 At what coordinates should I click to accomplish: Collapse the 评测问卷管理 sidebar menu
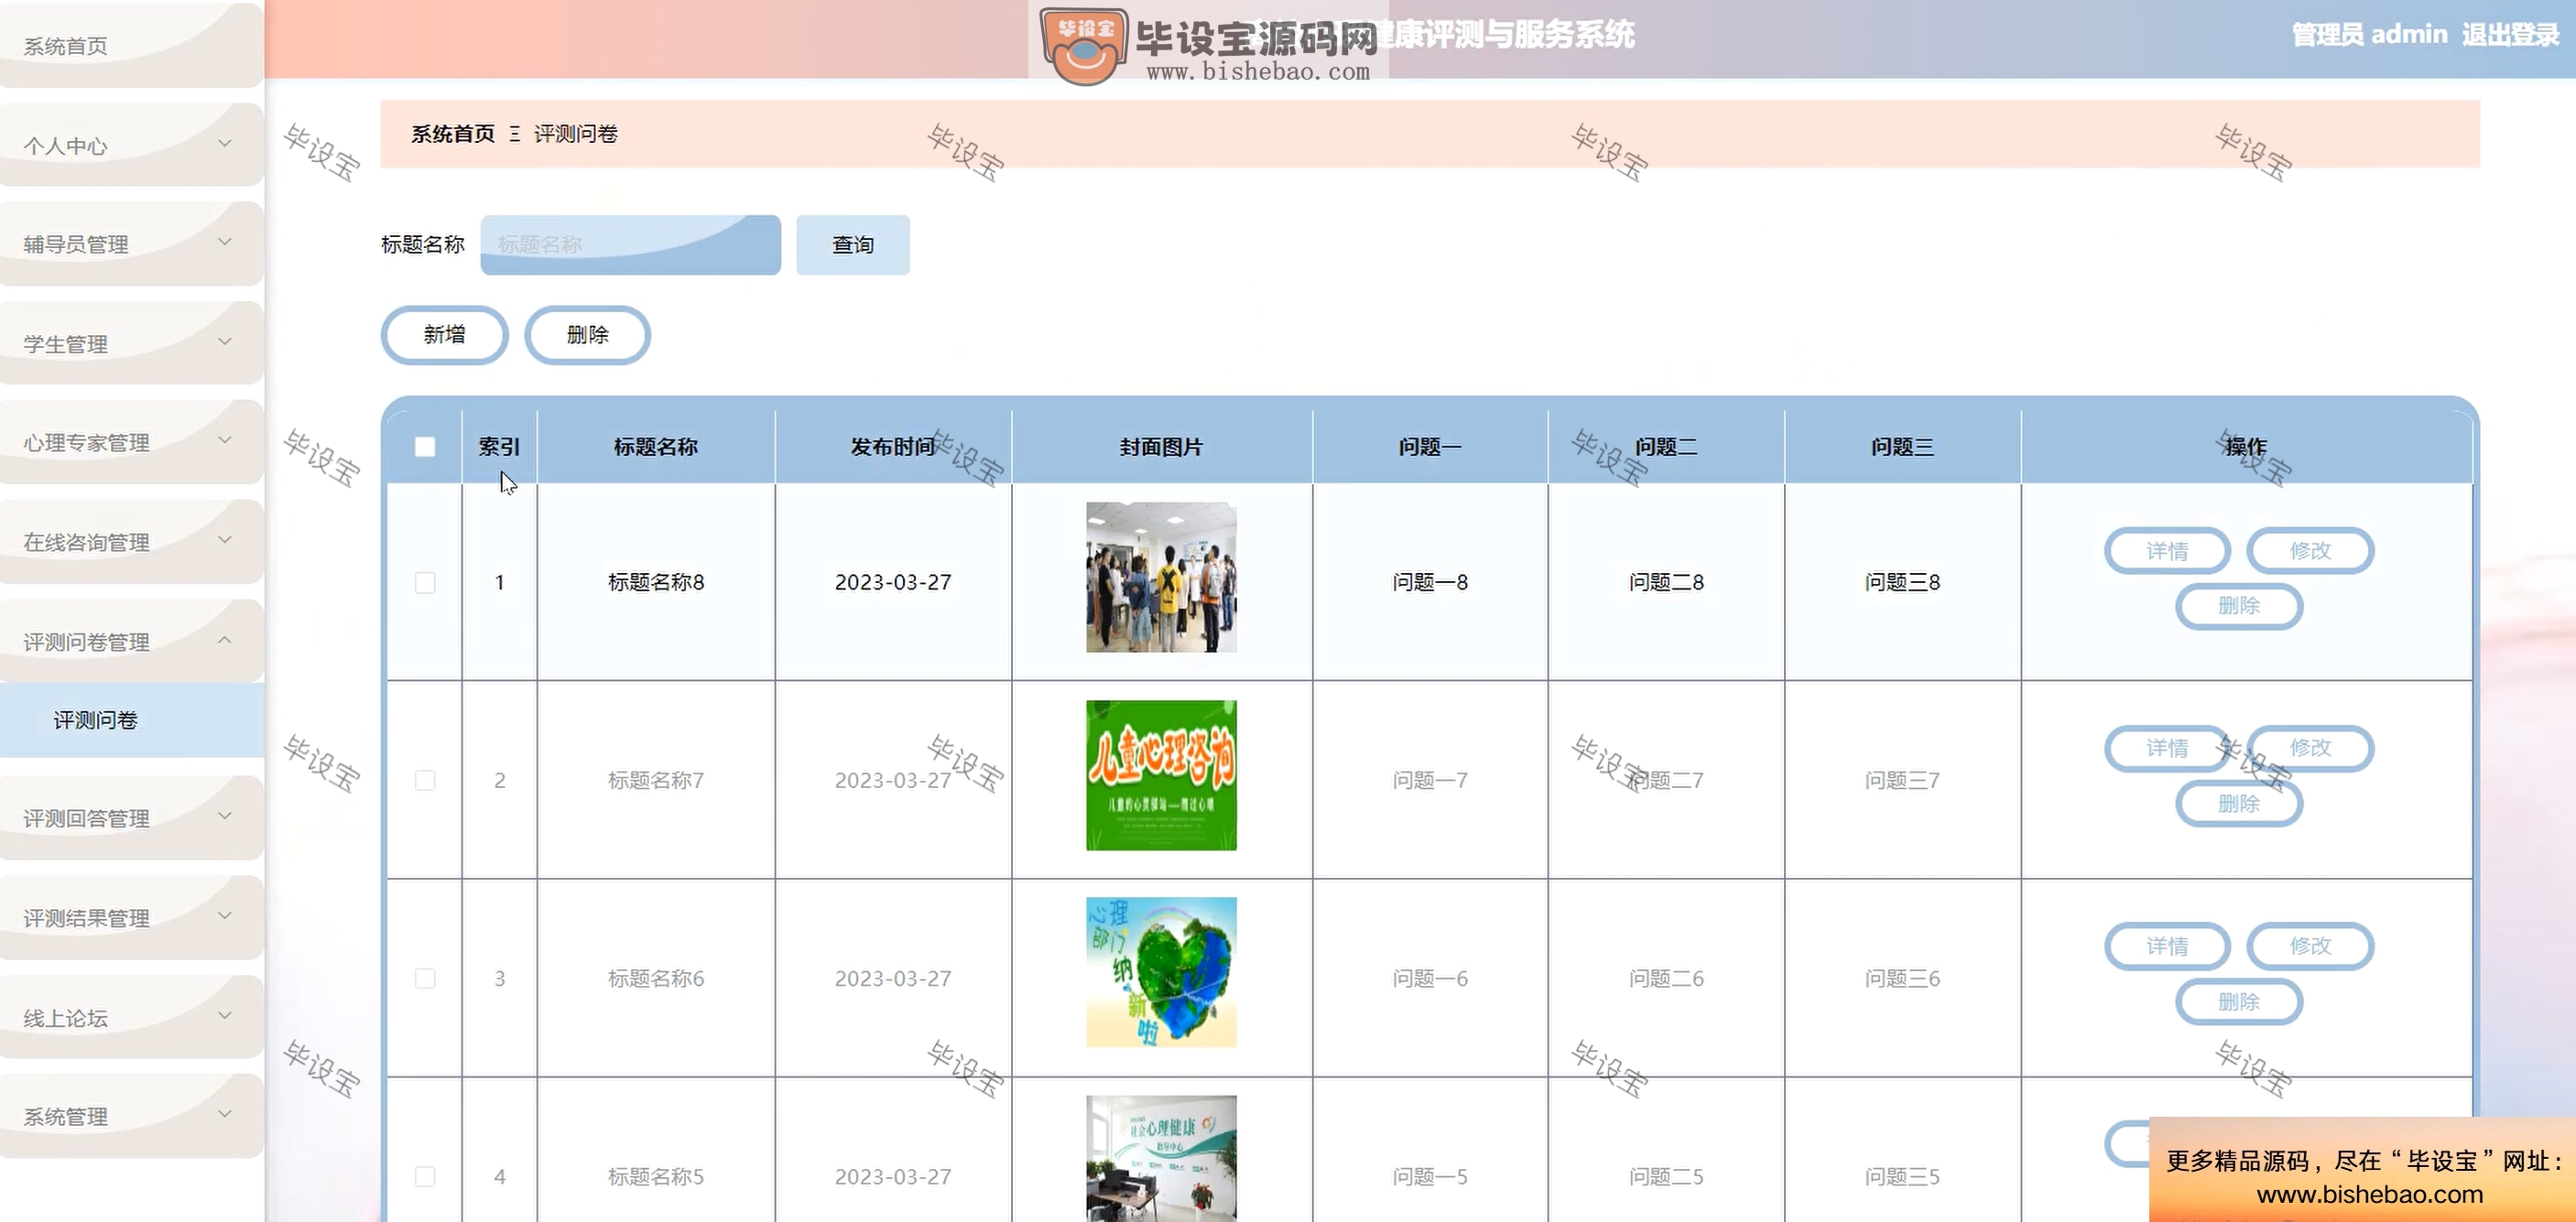tap(131, 641)
